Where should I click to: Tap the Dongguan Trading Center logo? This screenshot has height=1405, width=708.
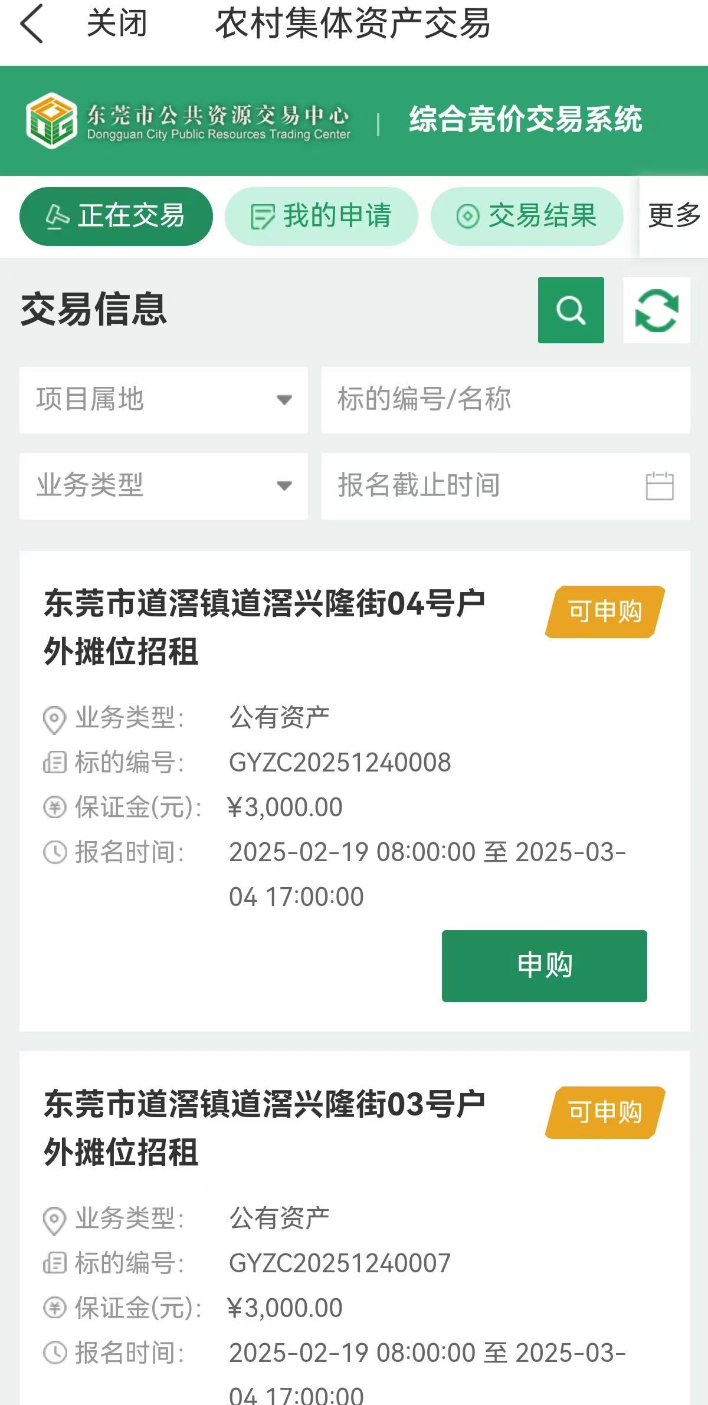click(x=52, y=120)
